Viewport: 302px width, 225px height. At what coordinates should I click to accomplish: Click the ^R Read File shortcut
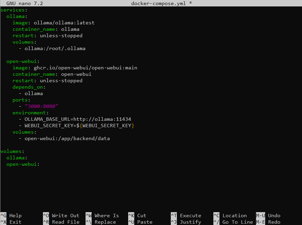point(61,222)
